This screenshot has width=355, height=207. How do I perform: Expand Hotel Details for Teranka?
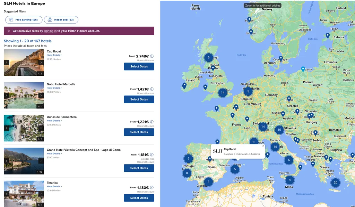point(54,187)
